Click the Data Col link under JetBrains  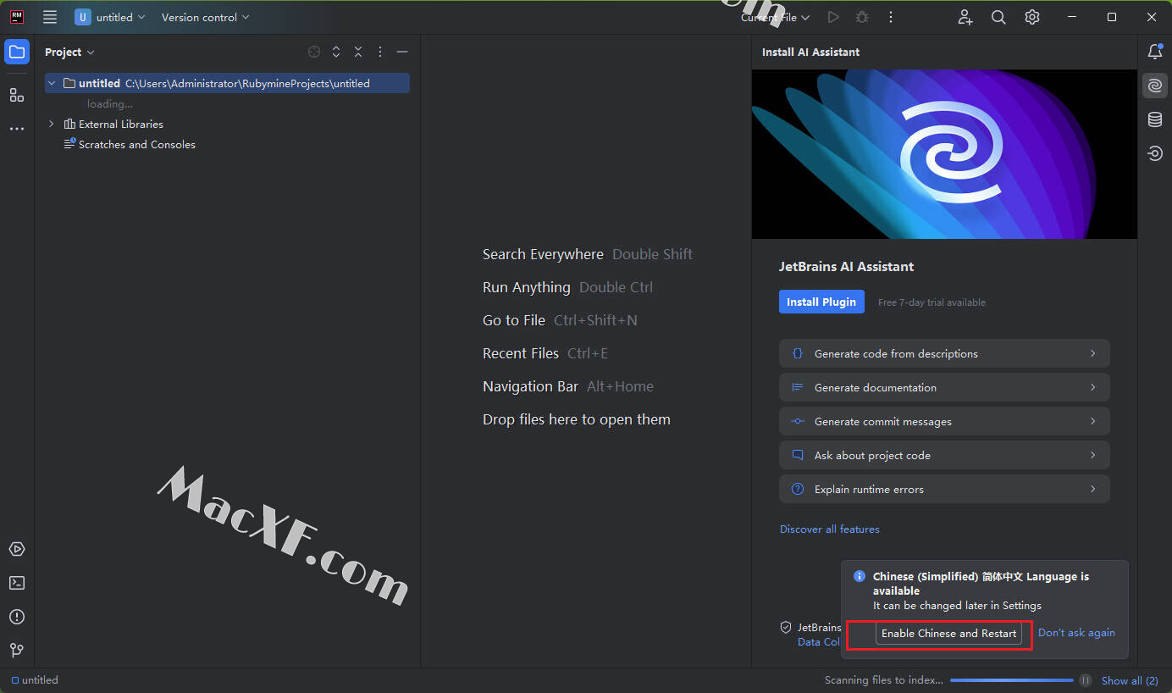(x=819, y=641)
